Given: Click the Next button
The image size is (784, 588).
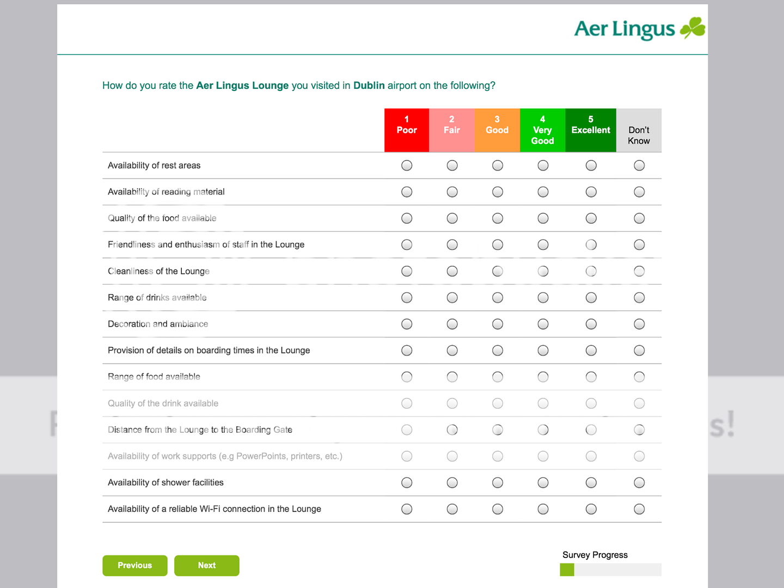Looking at the screenshot, I should pos(206,565).
